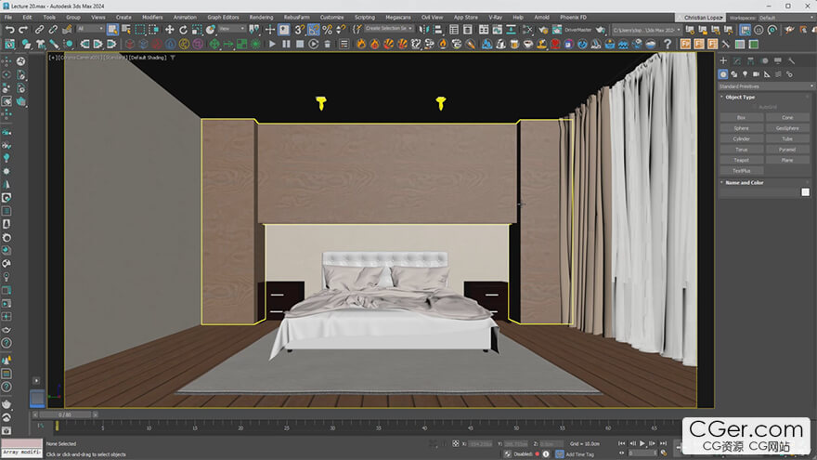Switch to the Utilities wrench panel tab
Image resolution: width=817 pixels, height=460 pixels.
coord(791,61)
